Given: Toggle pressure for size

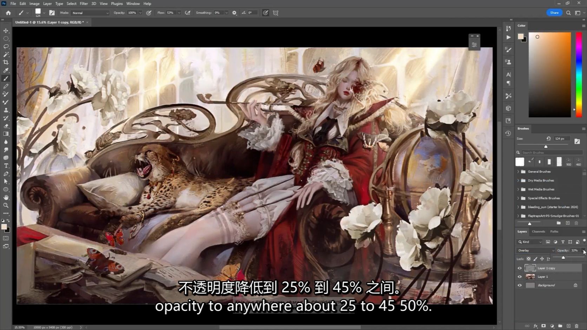Looking at the screenshot, I should (266, 13).
